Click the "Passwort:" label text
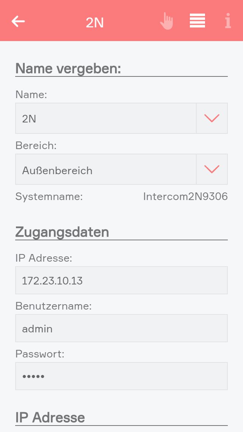The width and height of the screenshot is (243, 432). tap(40, 354)
